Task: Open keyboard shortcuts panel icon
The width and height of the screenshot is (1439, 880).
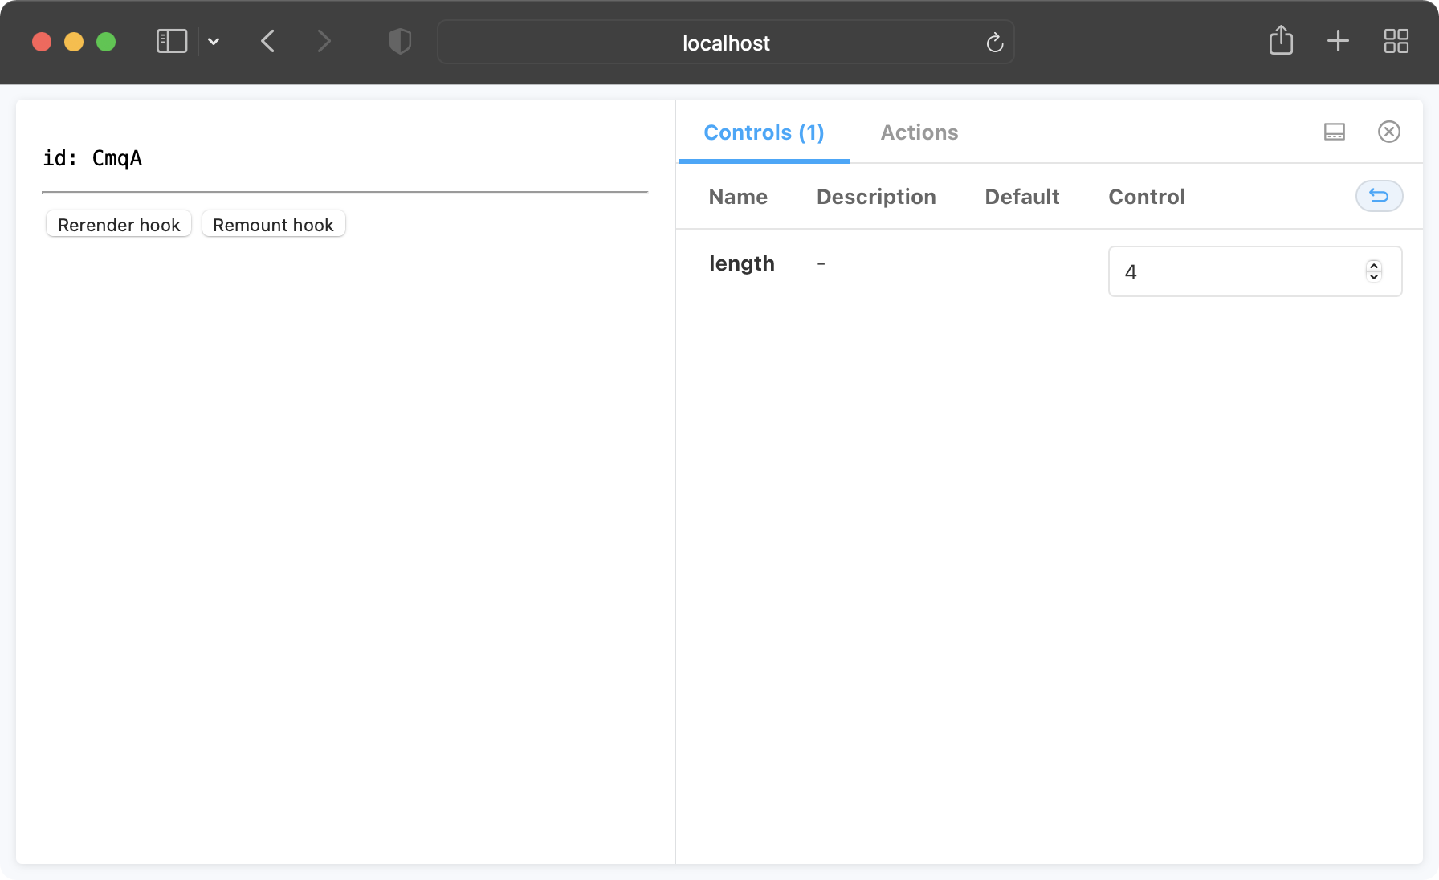Action: (x=1334, y=132)
